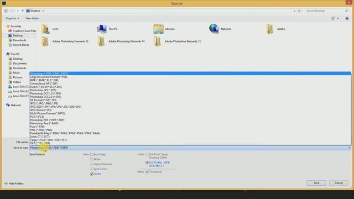Viewport: 354px width, 199px height.
Task: Click the Cancel button
Action: 339,183
